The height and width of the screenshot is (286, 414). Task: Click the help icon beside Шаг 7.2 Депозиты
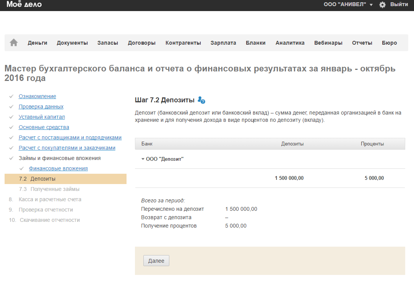coord(202,100)
